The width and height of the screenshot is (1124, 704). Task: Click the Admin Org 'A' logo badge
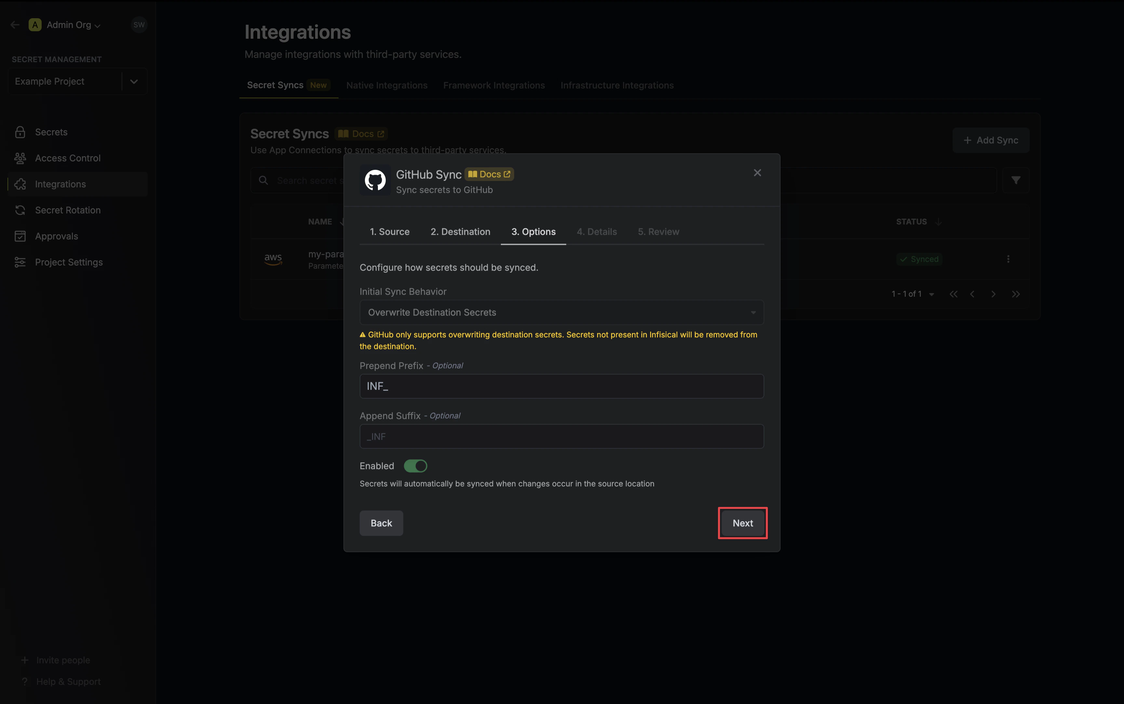tap(35, 25)
